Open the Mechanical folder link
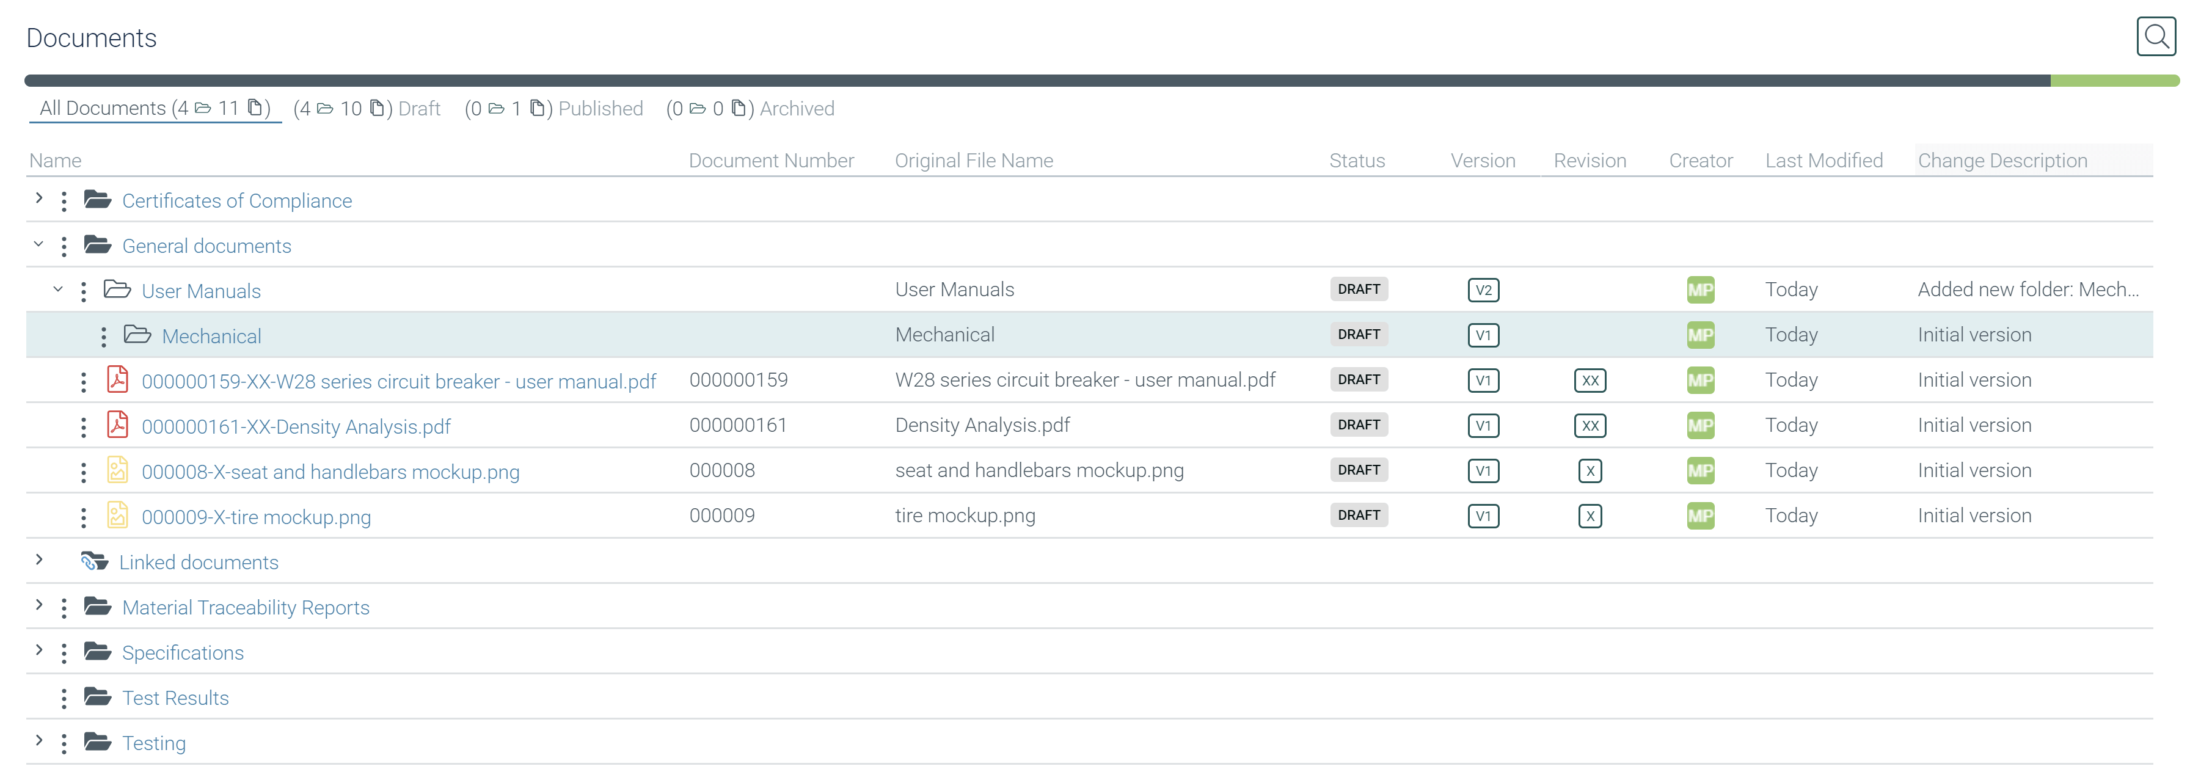The height and width of the screenshot is (780, 2201). (x=212, y=337)
